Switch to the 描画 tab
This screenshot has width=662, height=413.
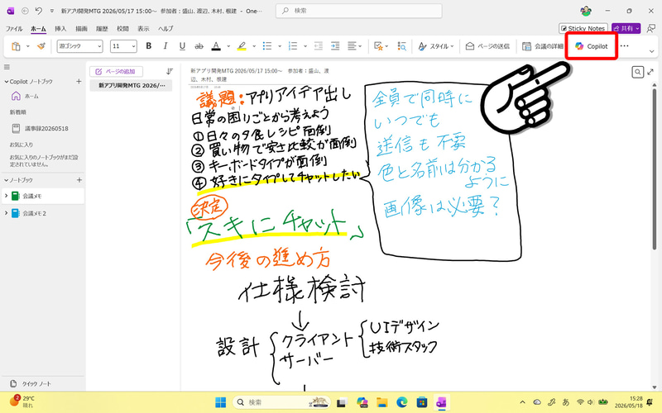coord(81,29)
